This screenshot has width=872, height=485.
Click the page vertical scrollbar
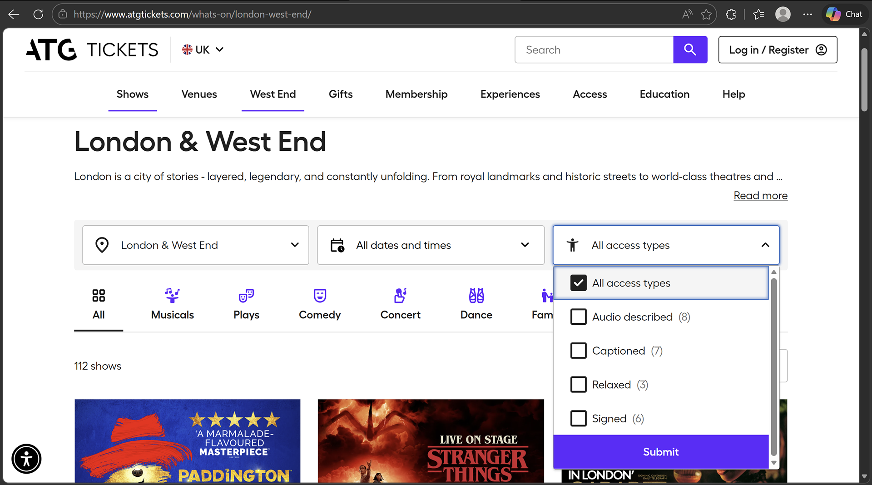[x=864, y=79]
